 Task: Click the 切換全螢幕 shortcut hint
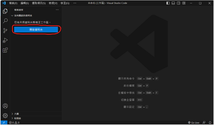point(128,100)
